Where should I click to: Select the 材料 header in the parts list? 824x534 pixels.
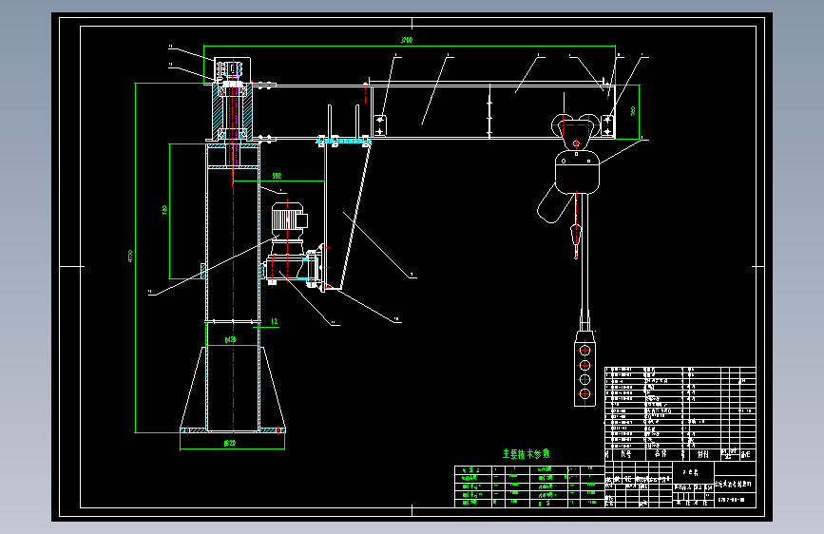tap(702, 454)
